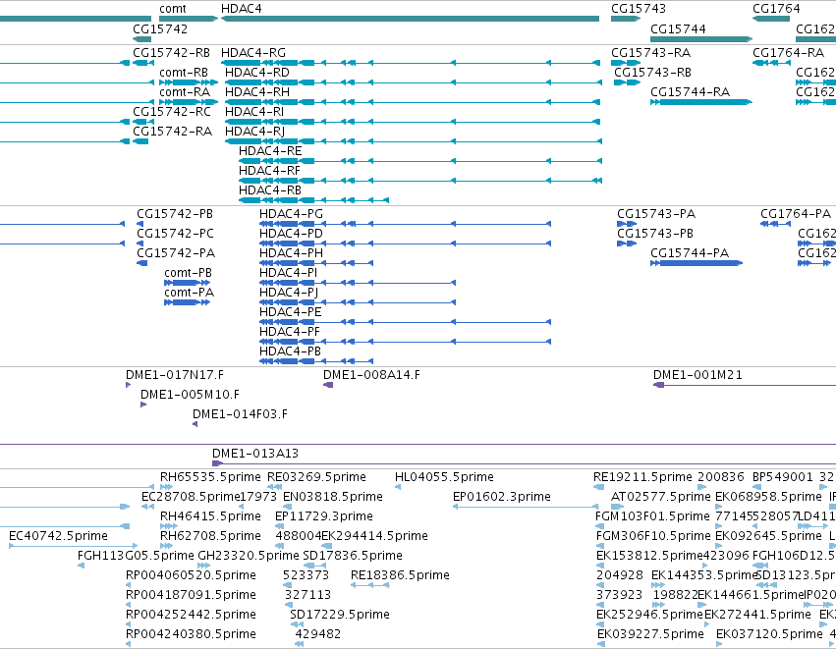836x649 pixels.
Task: Select transcript CG15744-RA label
Action: [690, 92]
